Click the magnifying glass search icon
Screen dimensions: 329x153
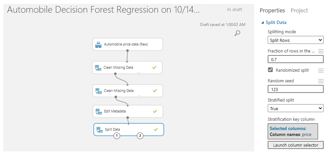tap(237, 33)
